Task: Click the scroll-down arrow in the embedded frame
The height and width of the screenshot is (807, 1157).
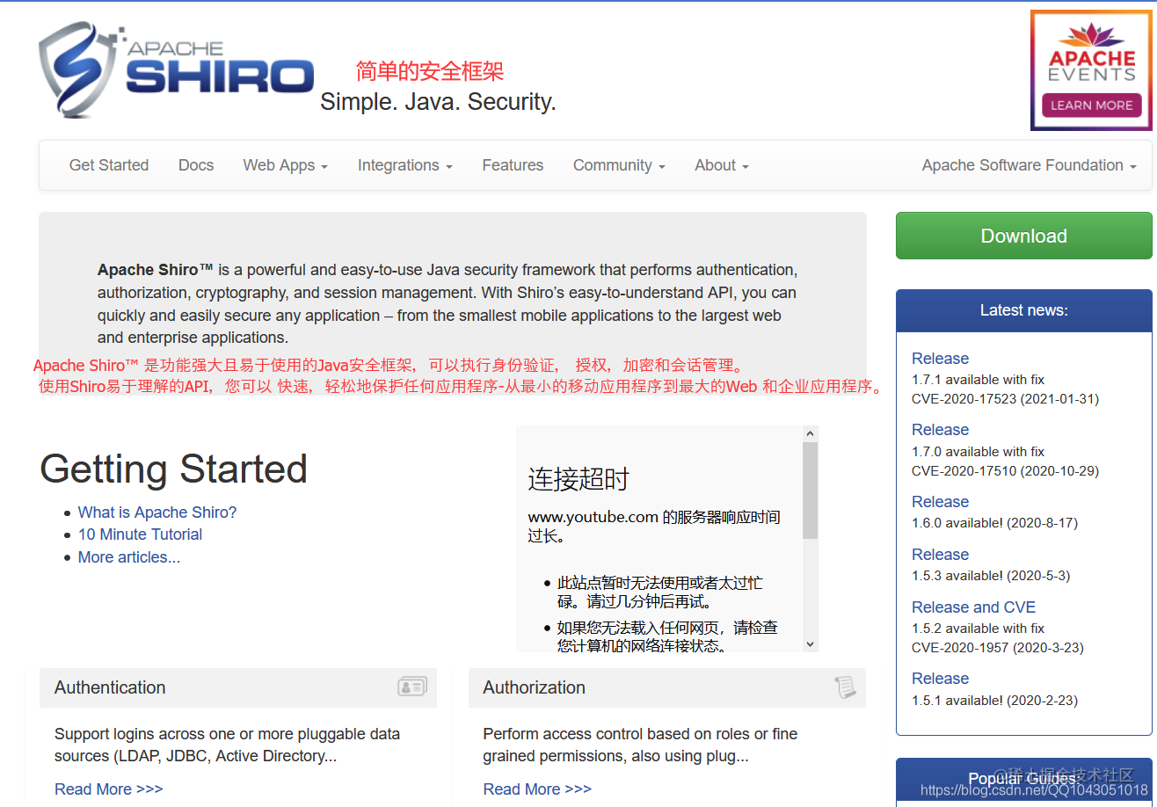Action: tap(811, 644)
